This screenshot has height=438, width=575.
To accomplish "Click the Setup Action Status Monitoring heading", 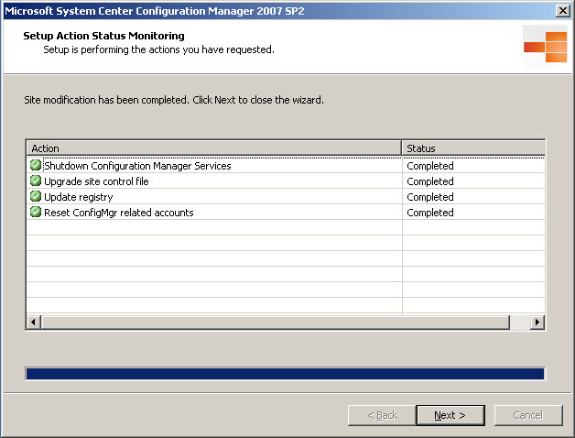I will coord(103,36).
